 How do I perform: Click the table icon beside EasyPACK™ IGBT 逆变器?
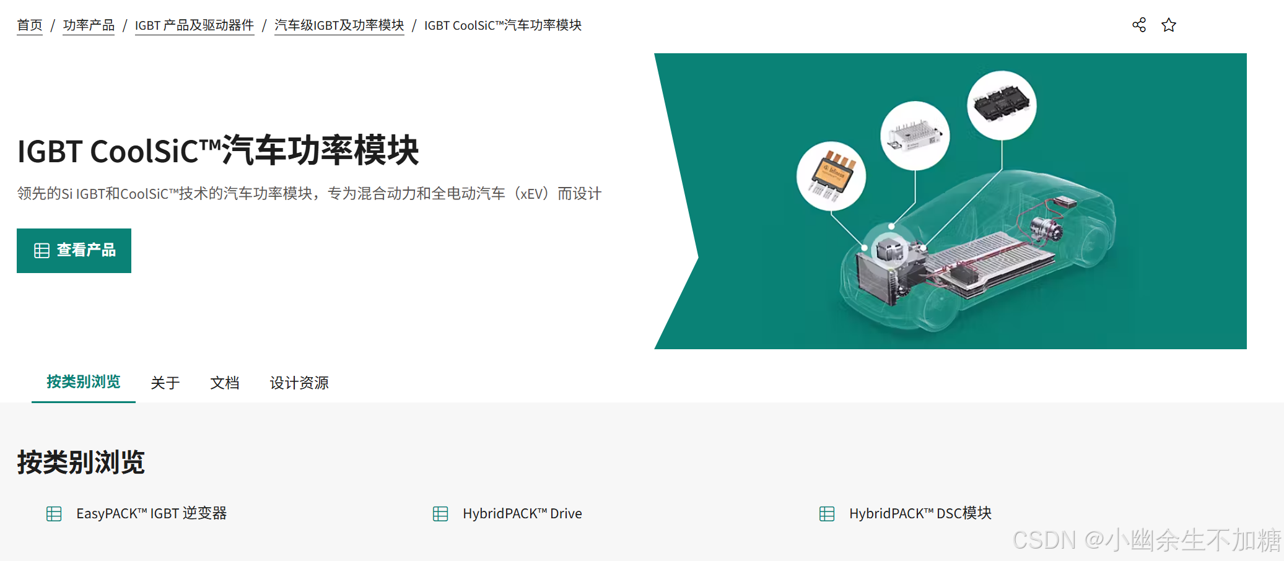54,514
